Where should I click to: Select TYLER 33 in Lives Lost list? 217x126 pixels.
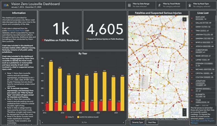[x=203, y=101]
